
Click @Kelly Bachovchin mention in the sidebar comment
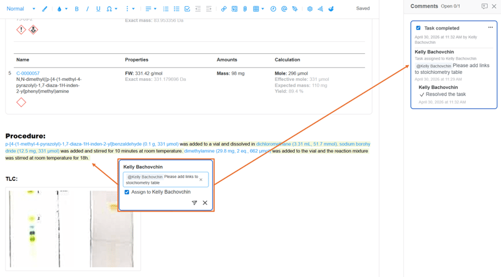tap(433, 66)
